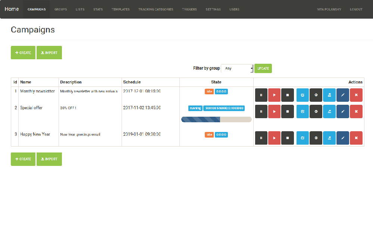Pause the Monthly newsletter campaign
The height and width of the screenshot is (233, 373).
tap(261, 95)
